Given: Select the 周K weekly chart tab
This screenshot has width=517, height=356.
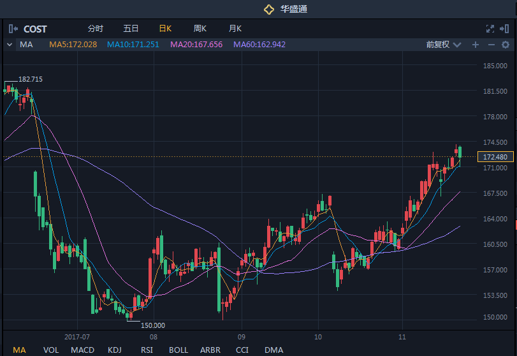Looking at the screenshot, I should pos(200,29).
